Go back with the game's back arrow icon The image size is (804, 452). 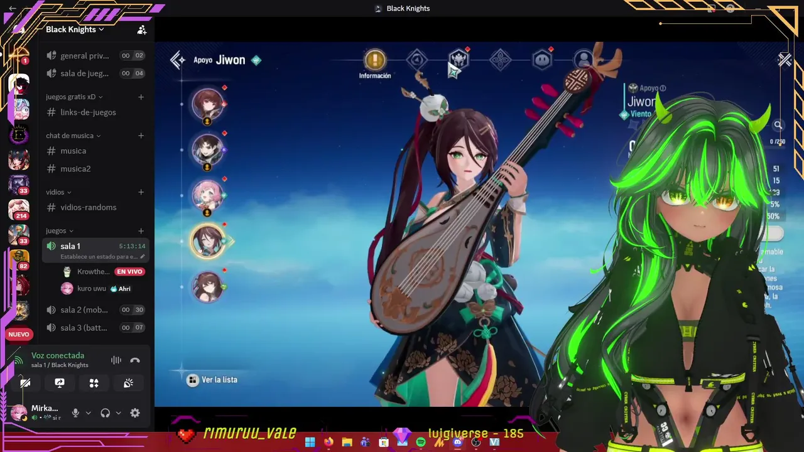pyautogui.click(x=178, y=60)
